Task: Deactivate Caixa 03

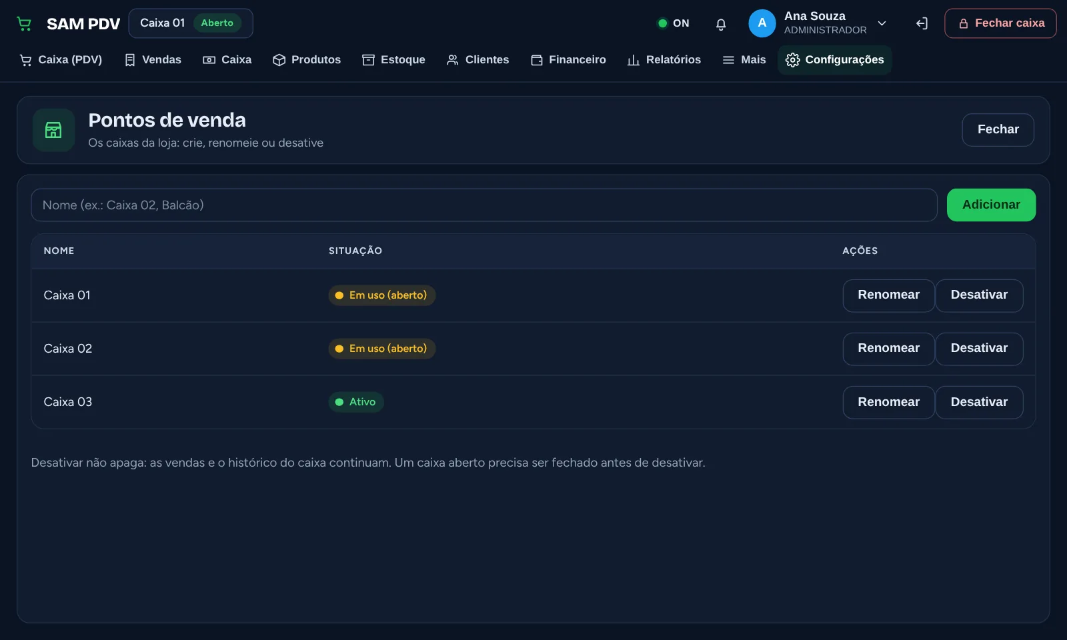Action: tap(979, 402)
